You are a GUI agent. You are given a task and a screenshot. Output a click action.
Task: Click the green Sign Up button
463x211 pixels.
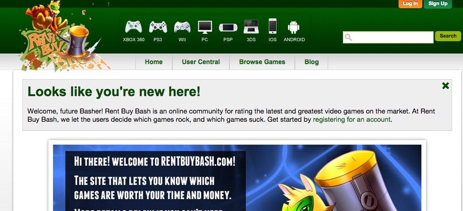(438, 4)
